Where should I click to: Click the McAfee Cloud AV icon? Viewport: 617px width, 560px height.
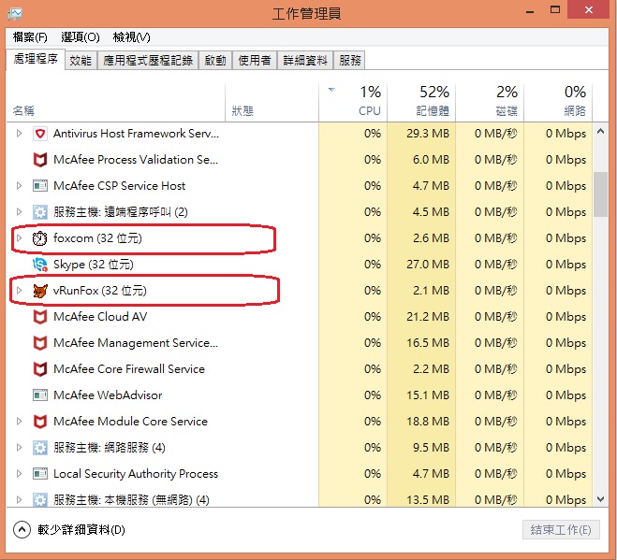39,317
